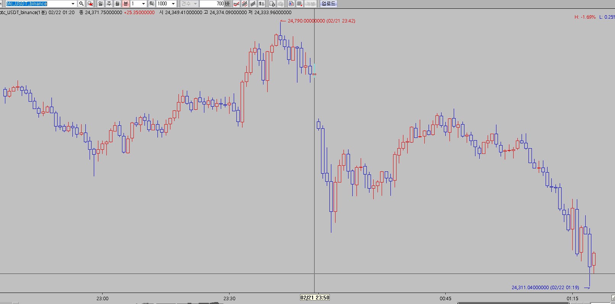
Task: Select the 분 (minute) period toggle
Action: coord(125,4)
